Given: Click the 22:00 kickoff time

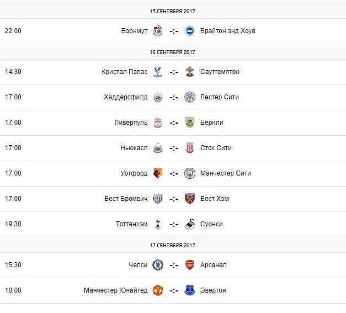Looking at the screenshot, I should (13, 31).
